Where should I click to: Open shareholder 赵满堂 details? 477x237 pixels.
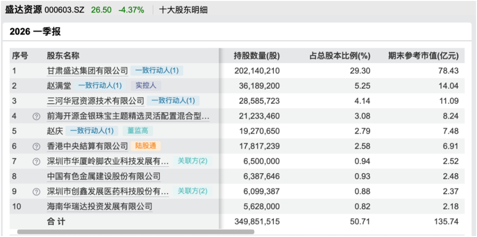pyautogui.click(x=59, y=86)
